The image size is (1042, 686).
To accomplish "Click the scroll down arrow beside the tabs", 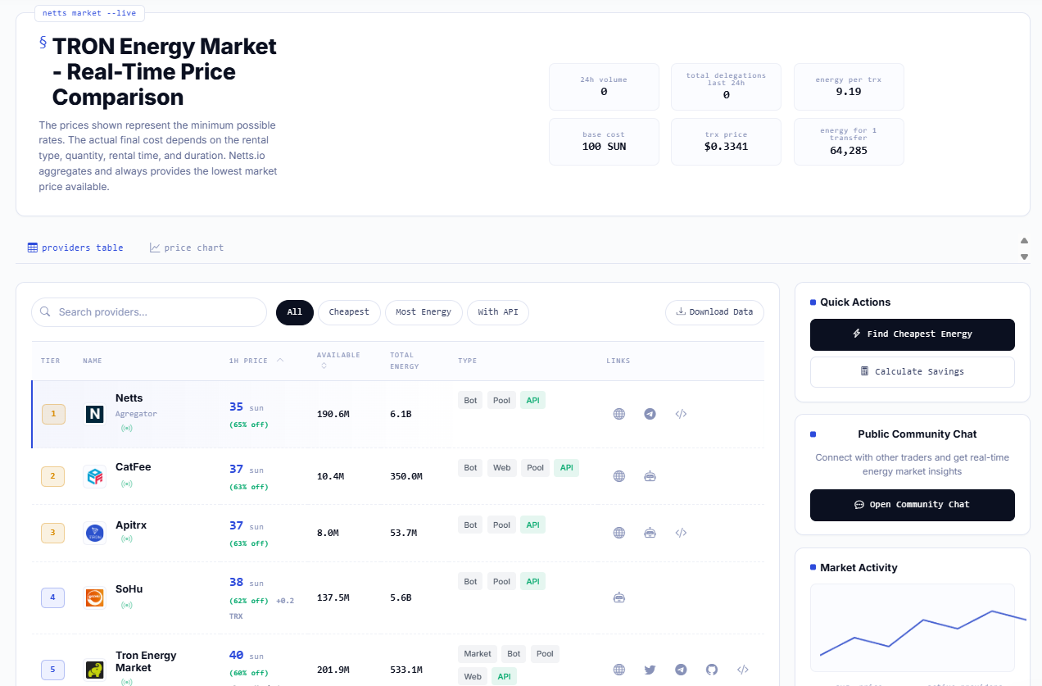I will click(1024, 257).
